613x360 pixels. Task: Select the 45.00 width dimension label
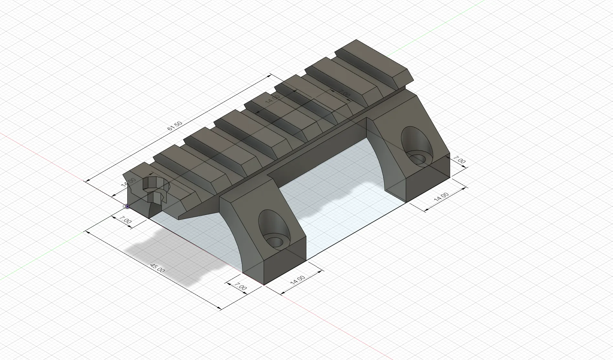tap(157, 268)
